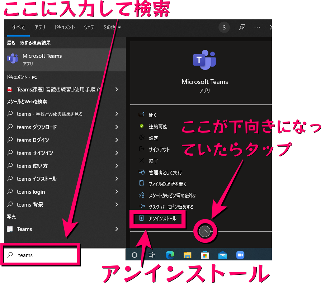Expand arrow for teams 使い方 suggestion

117,166
